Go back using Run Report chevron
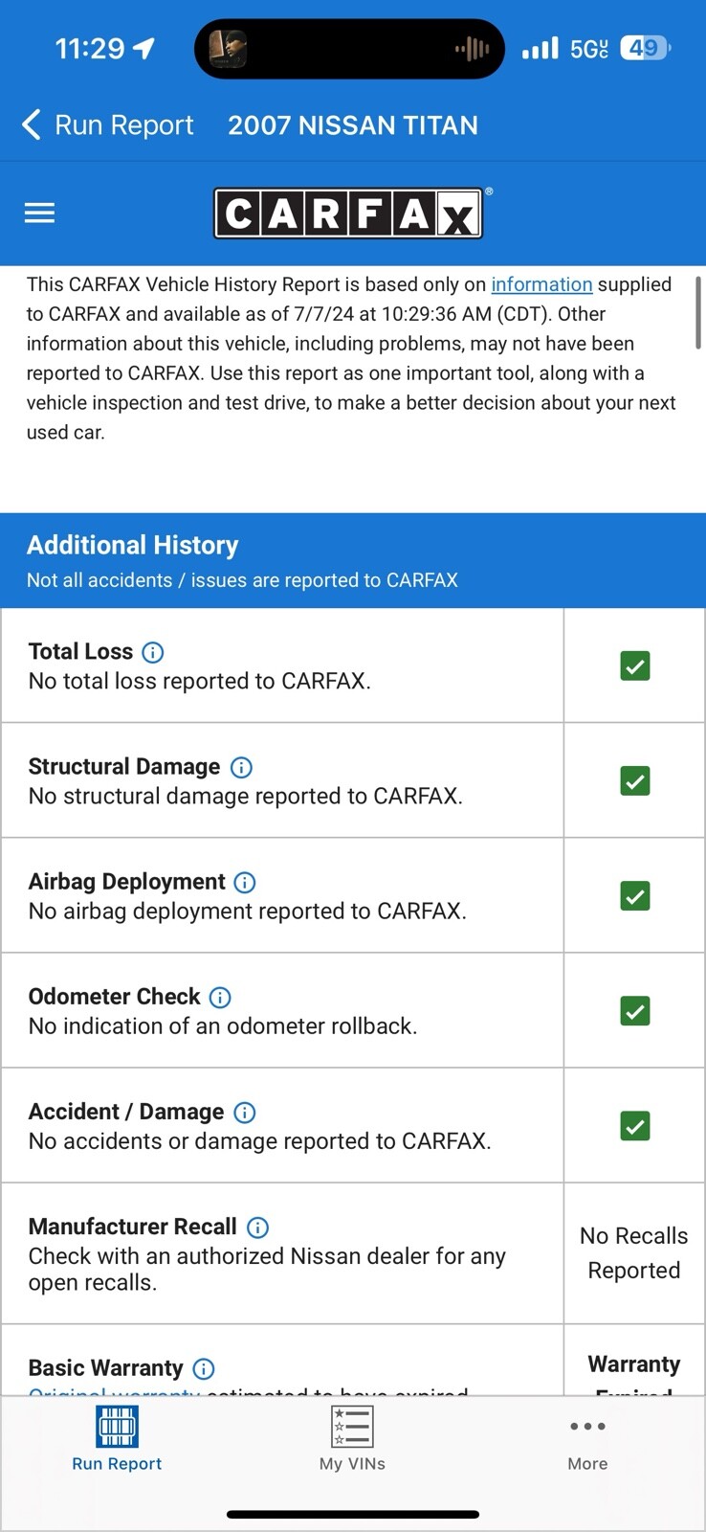Image resolution: width=706 pixels, height=1532 pixels. coord(33,124)
